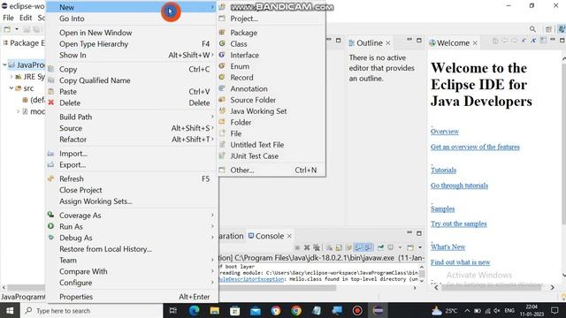Viewport: 566px width, 318px height.
Task: Open Windows Start button
Action: [x=10, y=310]
